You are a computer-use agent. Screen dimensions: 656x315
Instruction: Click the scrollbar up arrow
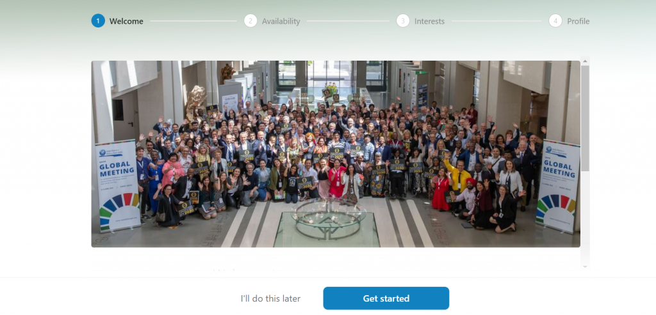(586, 61)
